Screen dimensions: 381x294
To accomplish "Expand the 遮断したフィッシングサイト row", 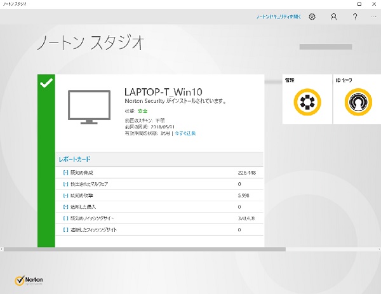I will click(65, 230).
